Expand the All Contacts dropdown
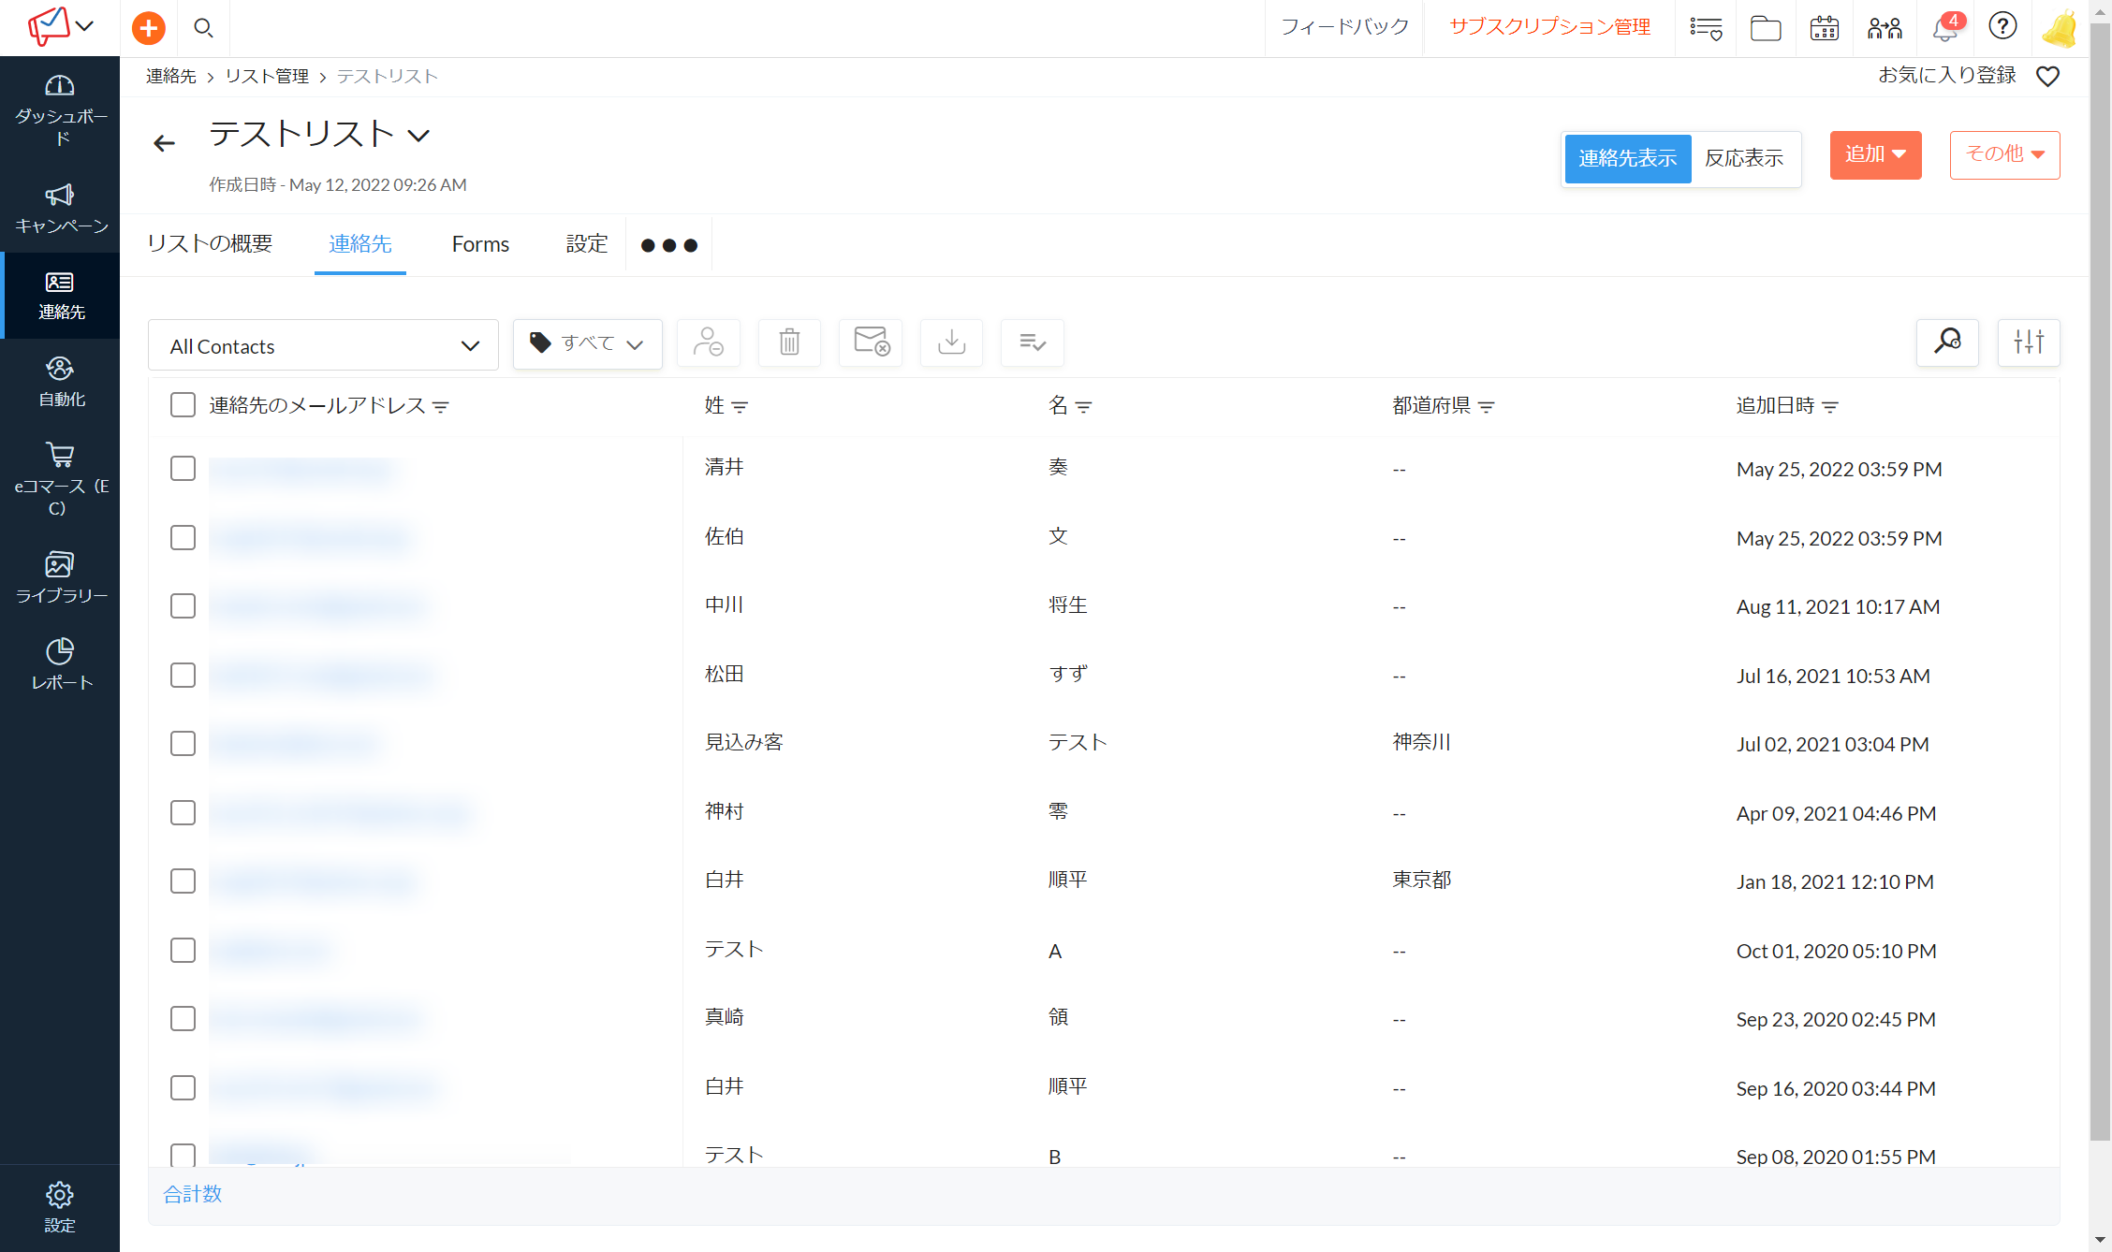This screenshot has width=2112, height=1252. 323,346
